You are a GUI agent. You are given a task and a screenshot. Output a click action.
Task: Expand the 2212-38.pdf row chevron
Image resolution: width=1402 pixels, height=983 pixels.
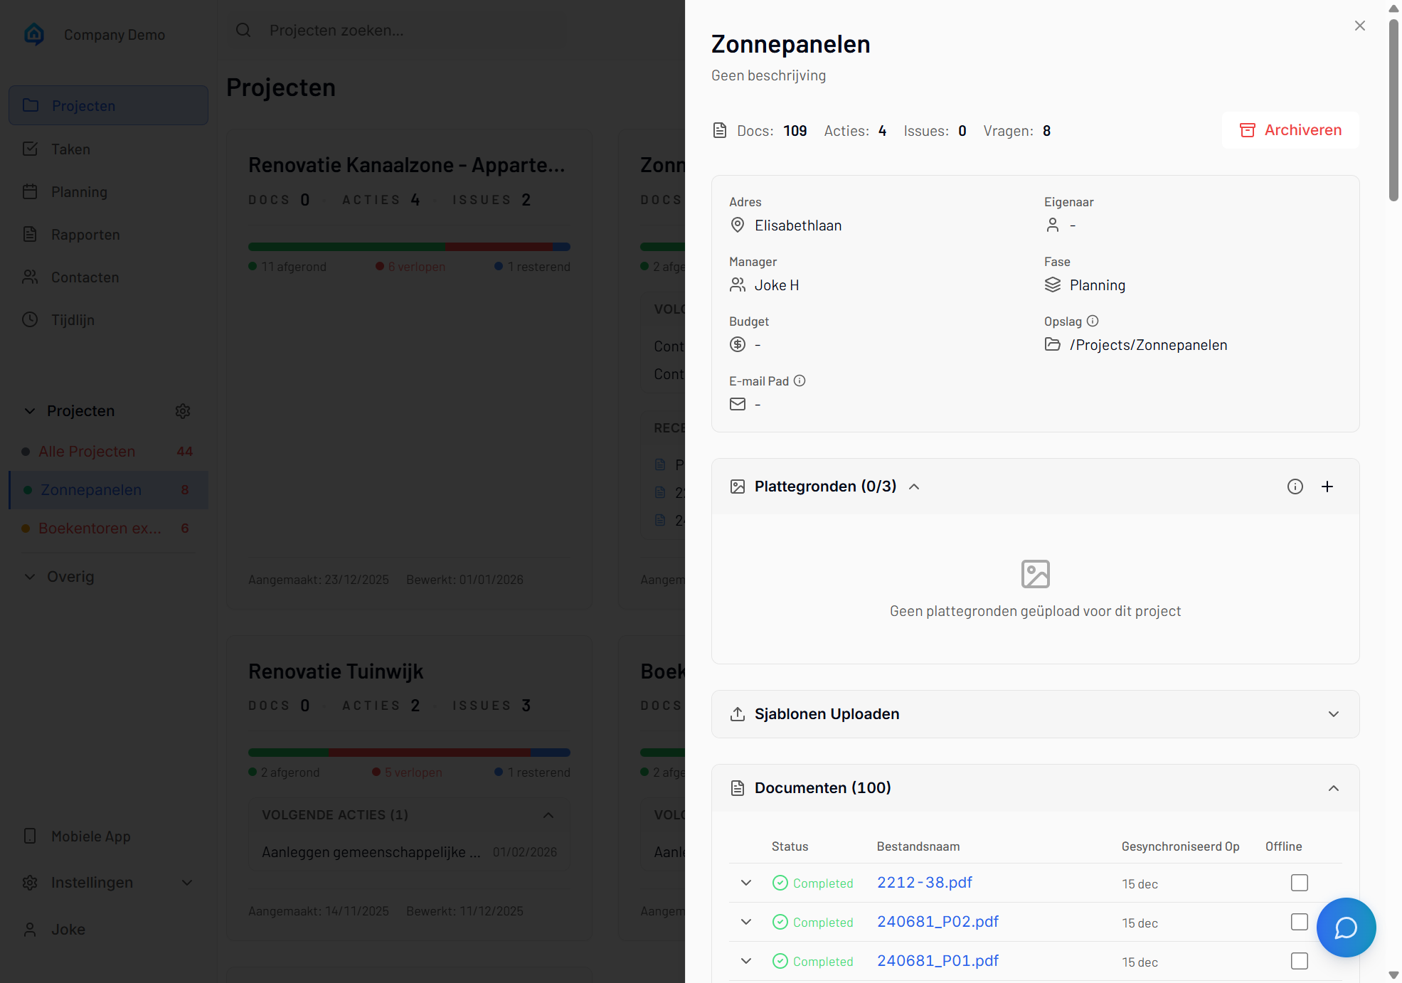[746, 883]
